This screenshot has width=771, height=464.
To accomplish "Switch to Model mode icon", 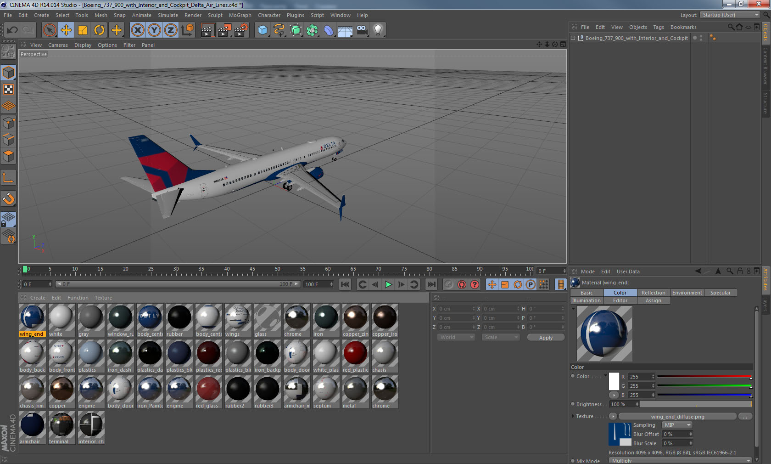I will coord(9,73).
